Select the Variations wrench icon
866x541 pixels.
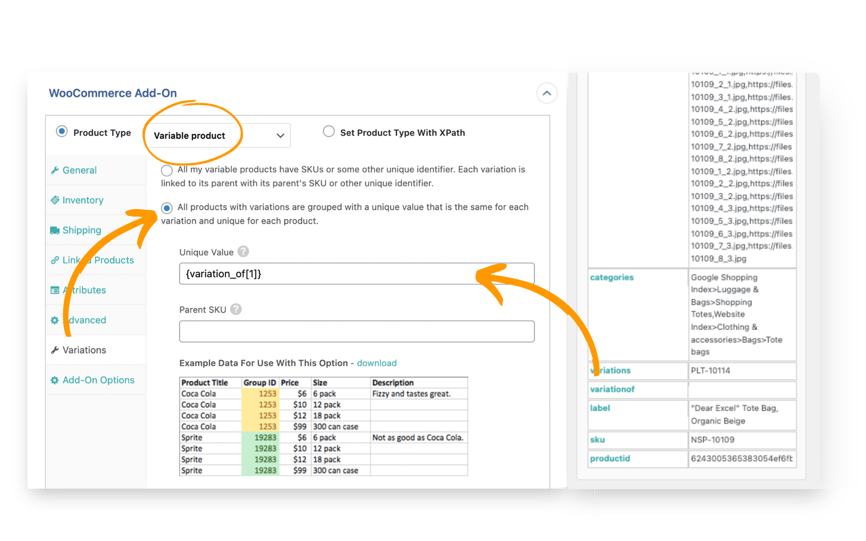[x=55, y=350]
